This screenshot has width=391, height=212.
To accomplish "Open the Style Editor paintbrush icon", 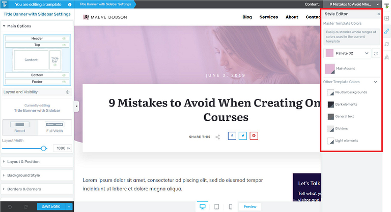I will (387, 31).
